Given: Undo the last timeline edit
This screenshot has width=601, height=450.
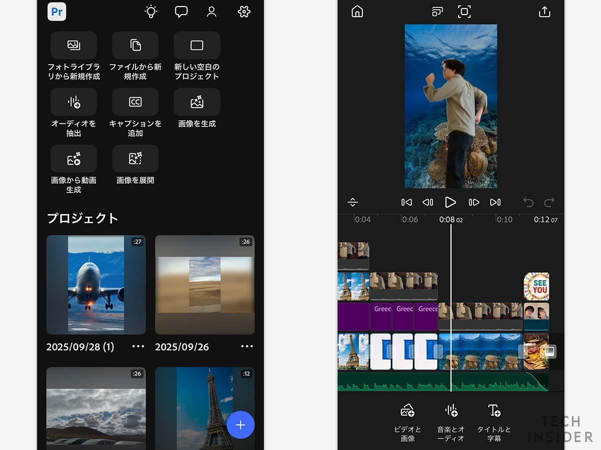Looking at the screenshot, I should tap(528, 202).
